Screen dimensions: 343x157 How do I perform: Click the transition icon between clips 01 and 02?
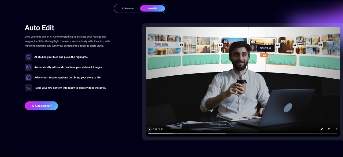[x=182, y=45]
